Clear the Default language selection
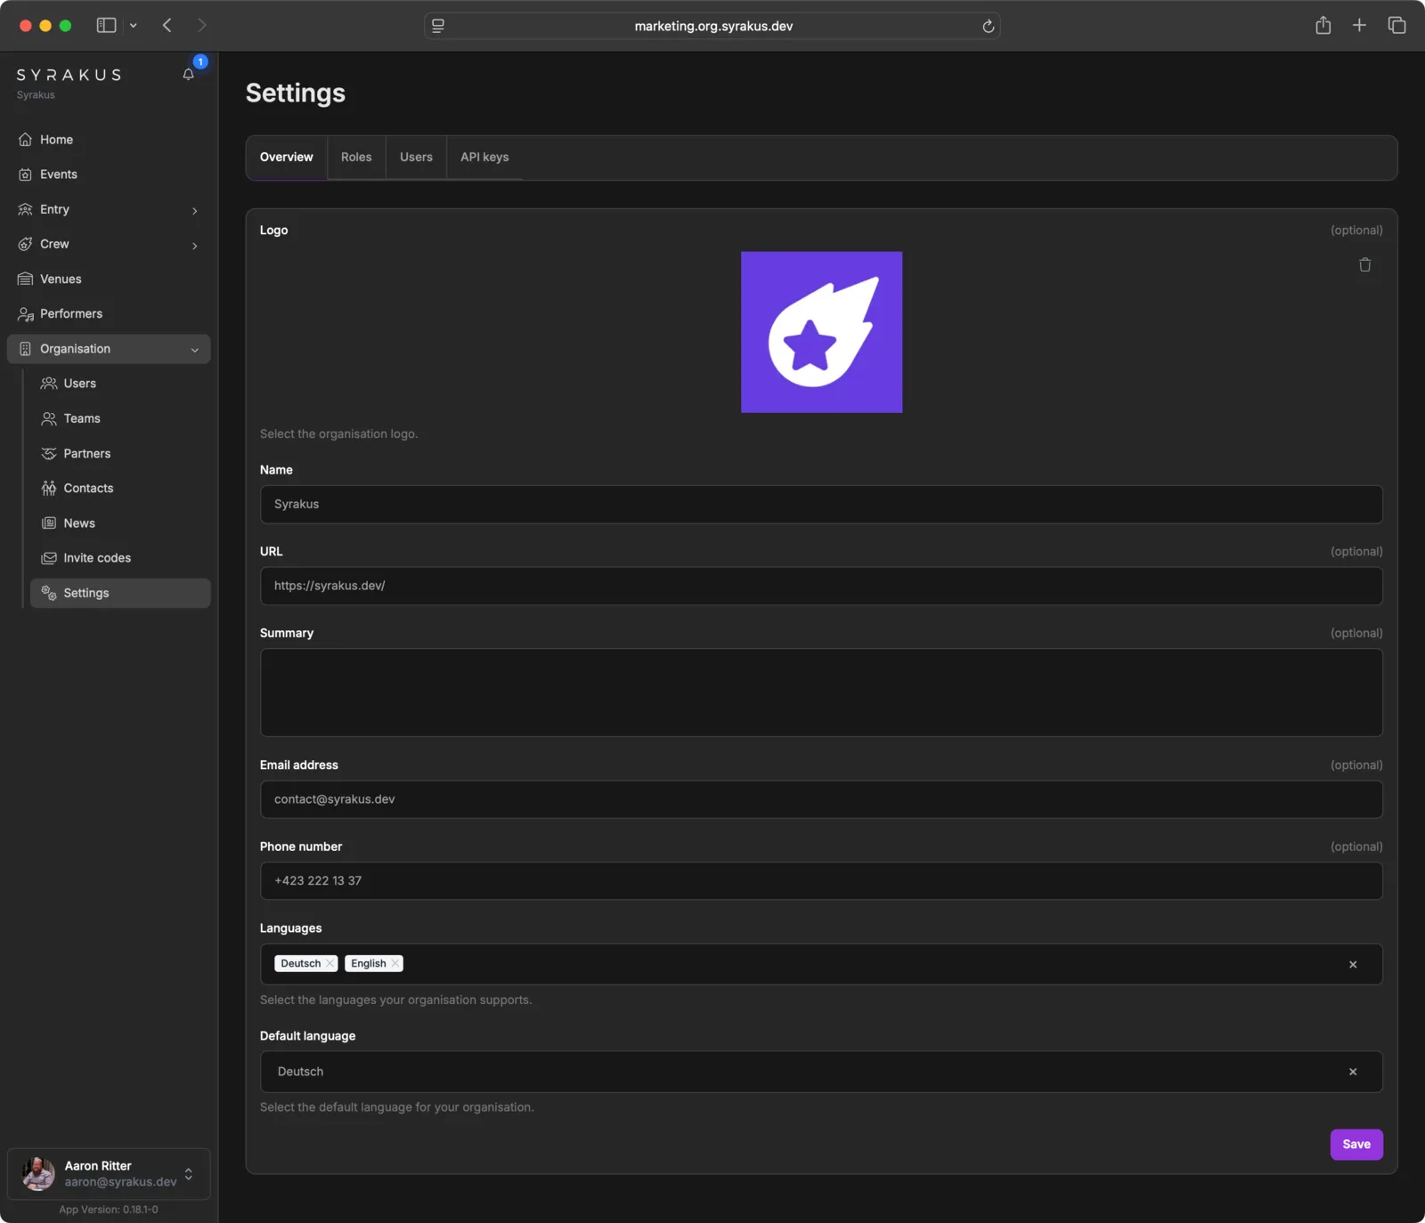1425x1223 pixels. 1352,1072
